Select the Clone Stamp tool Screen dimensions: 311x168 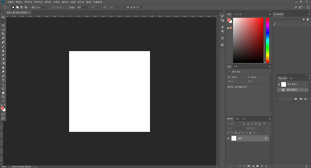click(x=3, y=51)
